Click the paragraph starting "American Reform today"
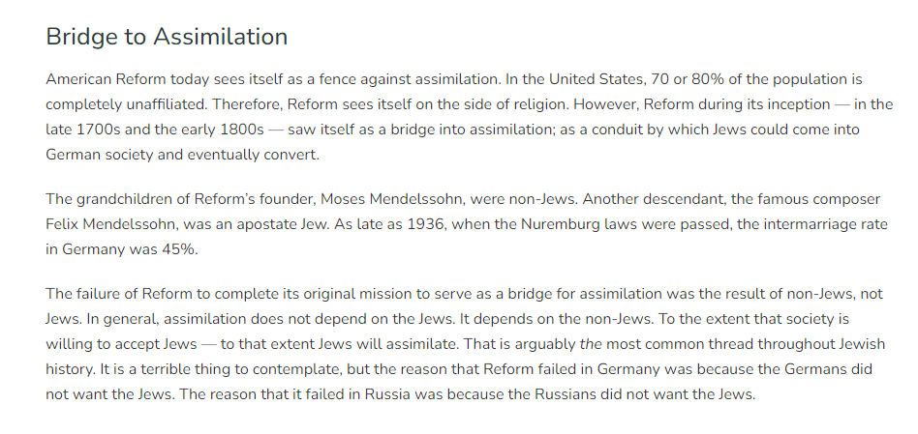The image size is (918, 434). pyautogui.click(x=455, y=116)
